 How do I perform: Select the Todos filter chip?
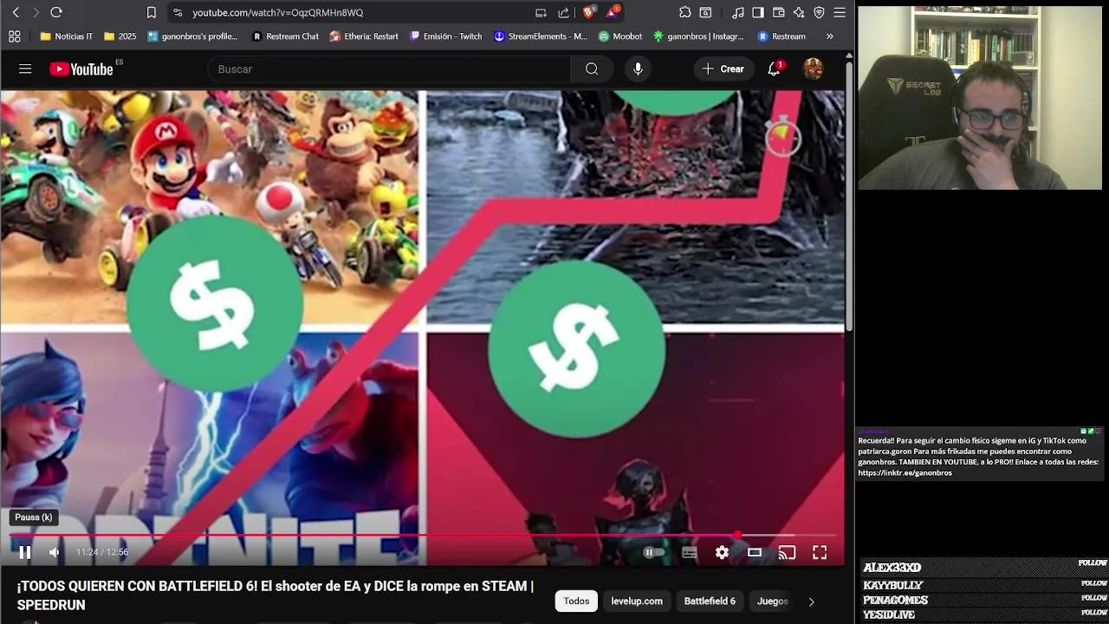[576, 601]
